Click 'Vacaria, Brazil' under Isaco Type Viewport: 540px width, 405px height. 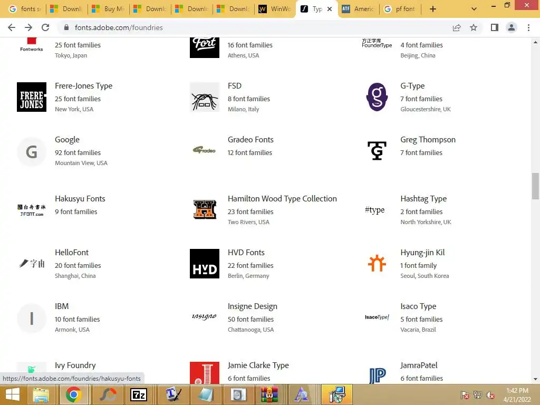click(418, 330)
